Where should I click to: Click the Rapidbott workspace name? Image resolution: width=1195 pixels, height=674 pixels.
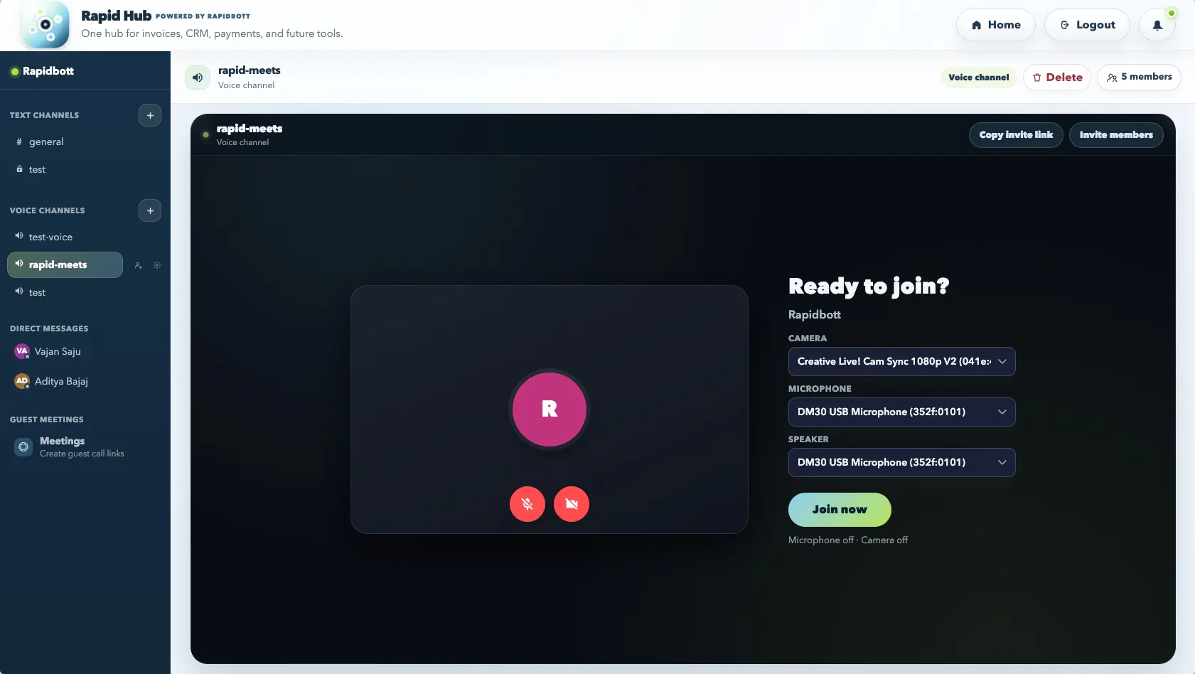coord(48,71)
